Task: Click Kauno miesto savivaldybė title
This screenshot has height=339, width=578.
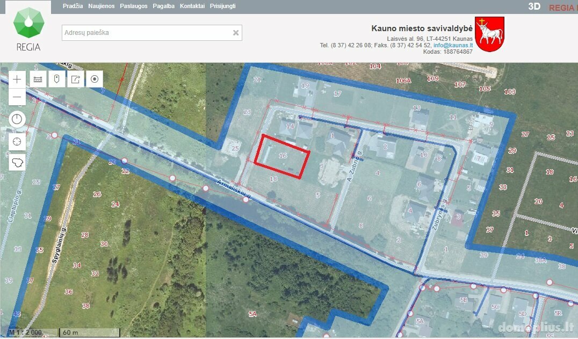Action: coord(422,28)
